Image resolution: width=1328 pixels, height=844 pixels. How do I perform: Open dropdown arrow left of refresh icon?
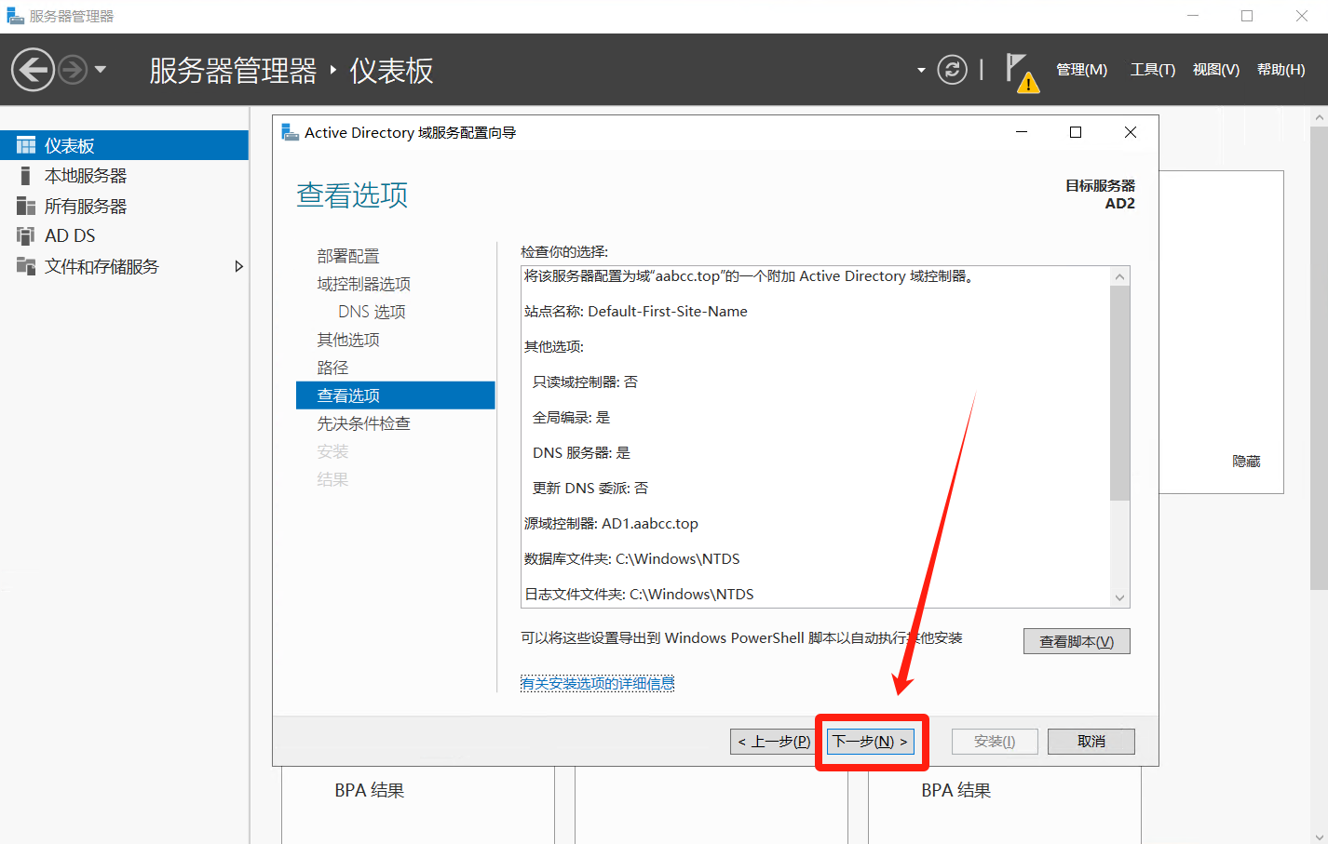tap(921, 70)
